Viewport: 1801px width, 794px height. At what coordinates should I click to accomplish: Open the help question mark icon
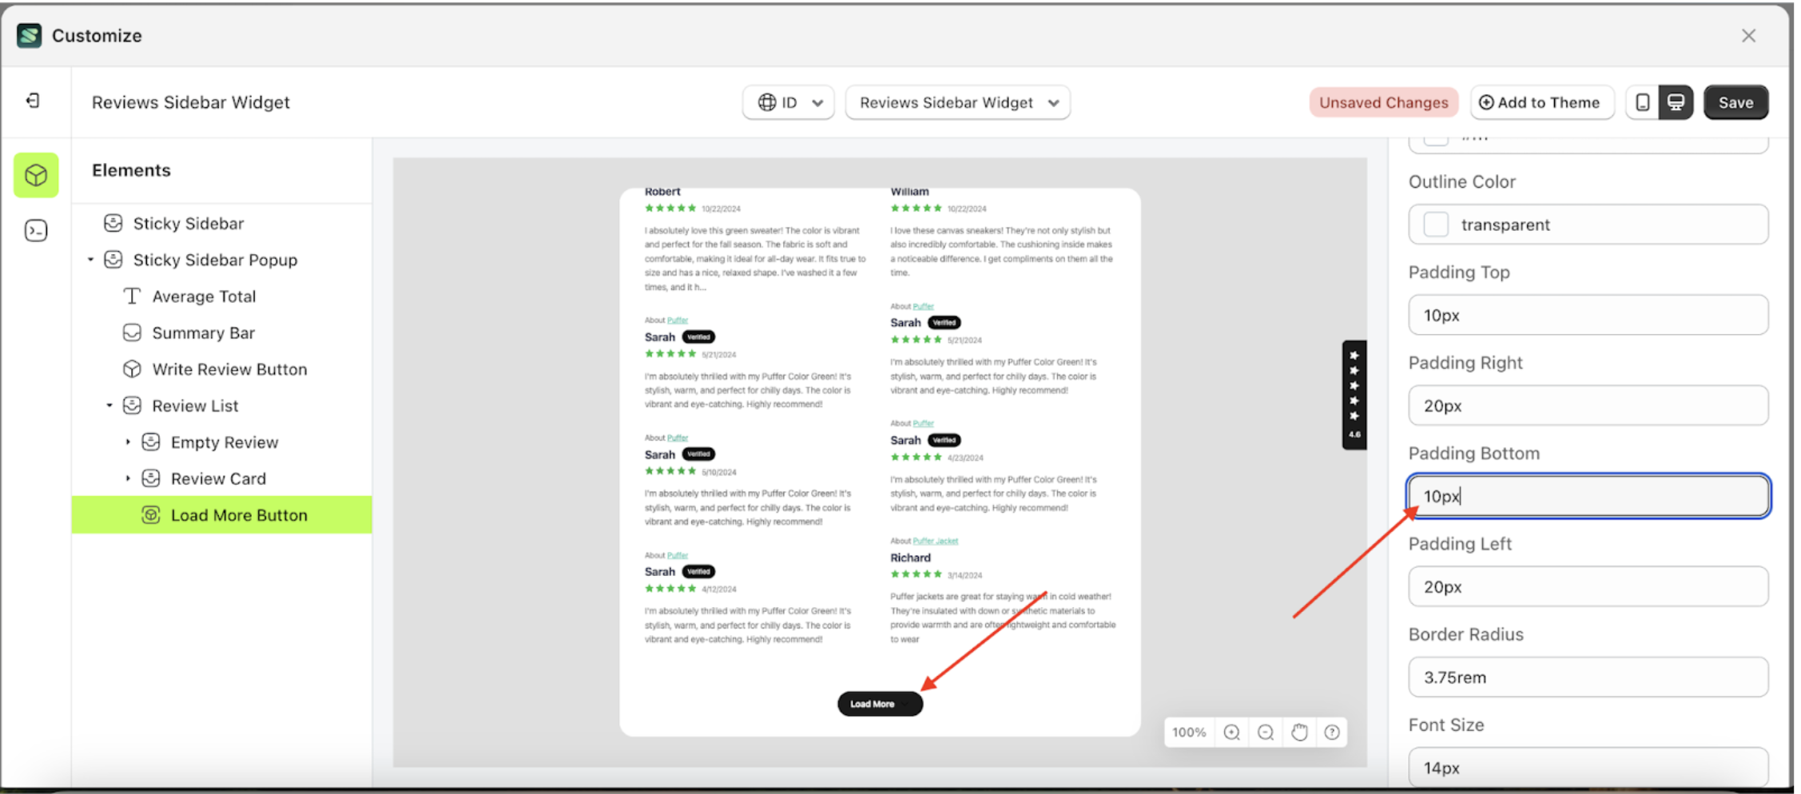(1332, 732)
